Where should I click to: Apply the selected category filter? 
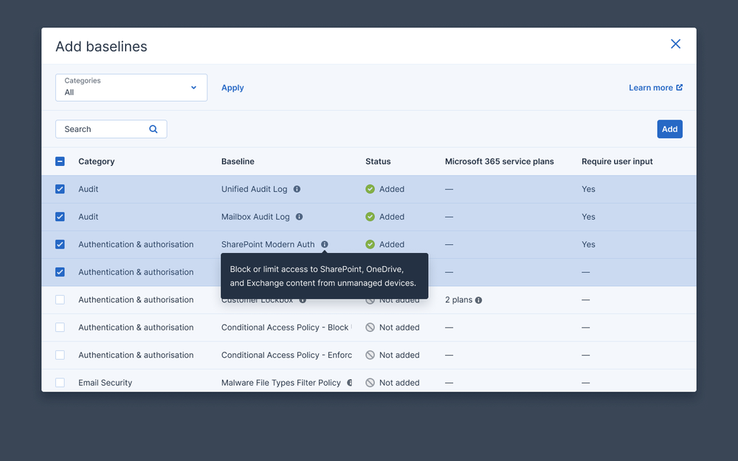pos(232,87)
